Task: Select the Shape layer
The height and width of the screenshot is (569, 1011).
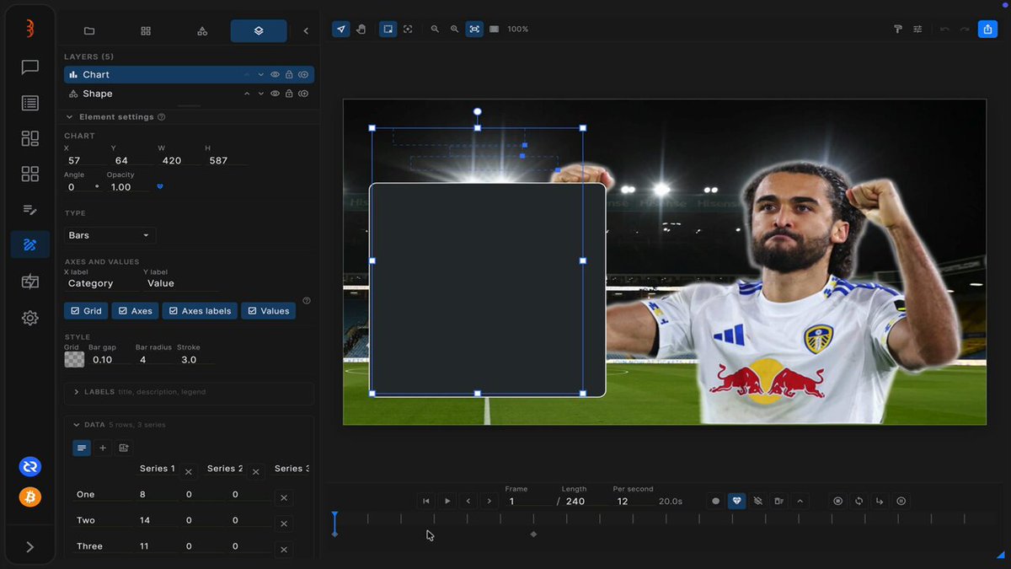Action: [189, 94]
